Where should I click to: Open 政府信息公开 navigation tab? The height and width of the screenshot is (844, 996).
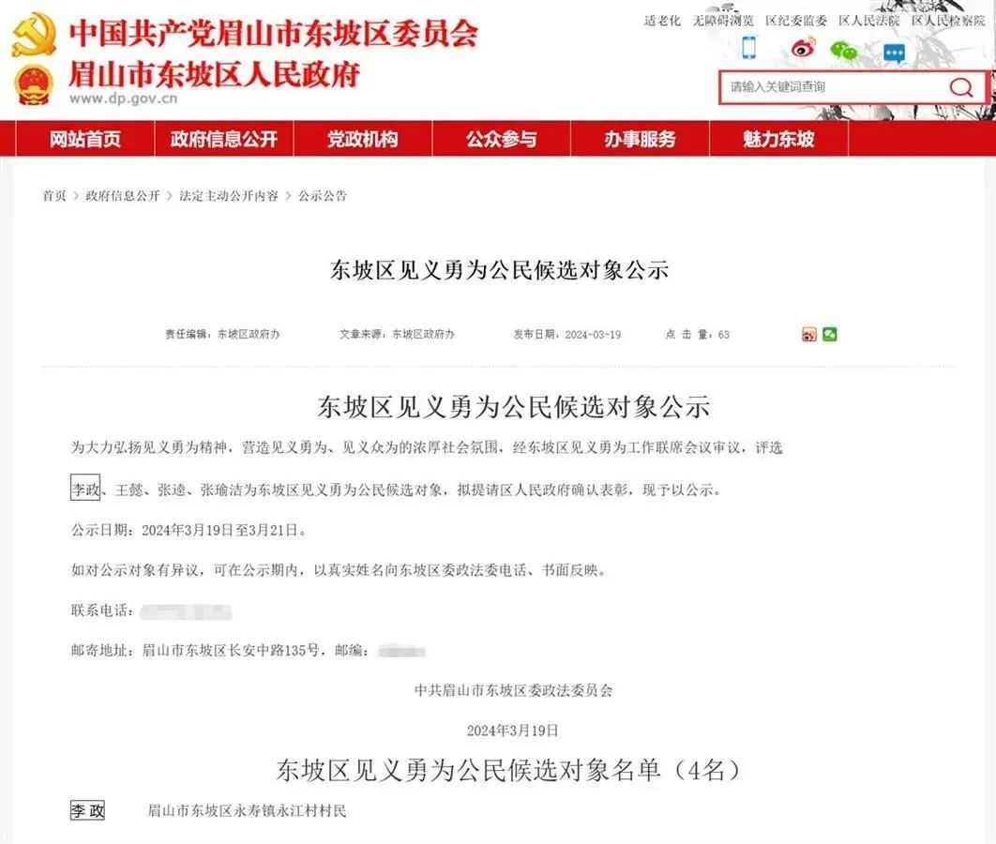tap(224, 140)
